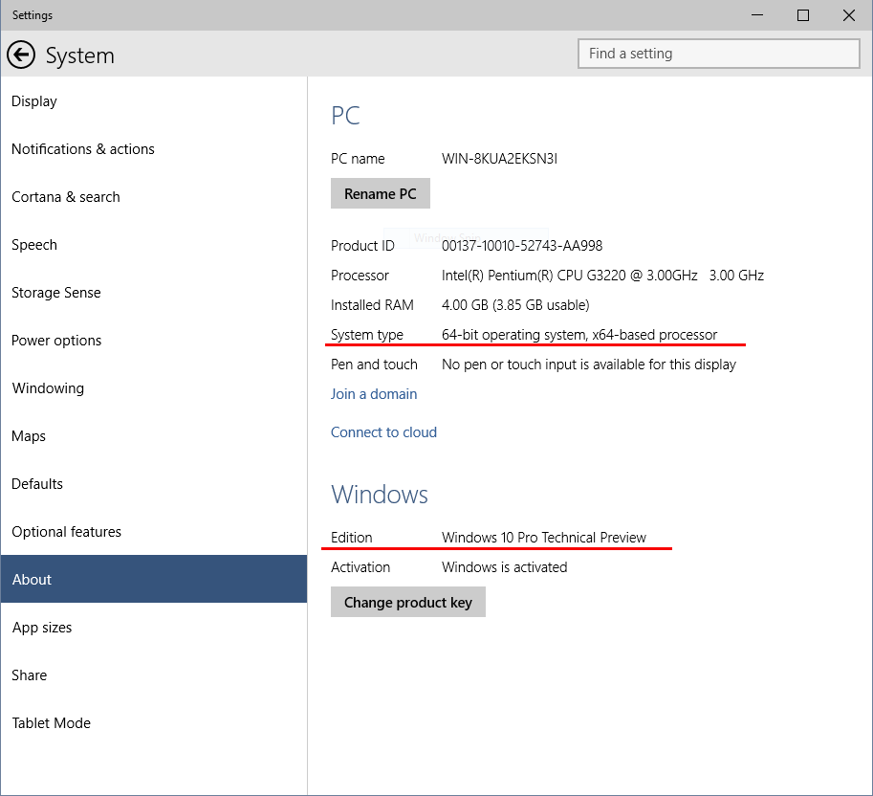Open Power options page
Screen dimensions: 873x796
154,341
